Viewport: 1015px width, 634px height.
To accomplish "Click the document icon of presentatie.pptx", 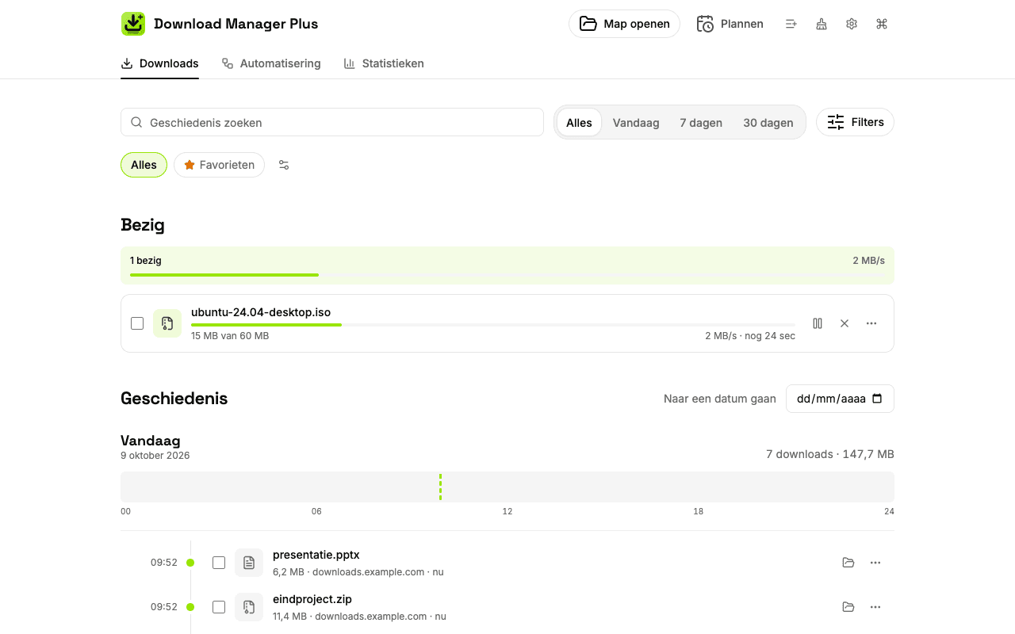I will pyautogui.click(x=249, y=563).
